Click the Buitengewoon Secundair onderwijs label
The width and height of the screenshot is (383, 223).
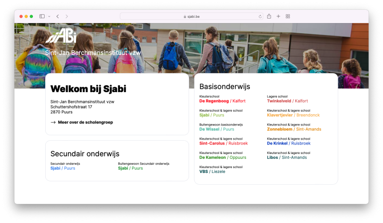pos(143,164)
